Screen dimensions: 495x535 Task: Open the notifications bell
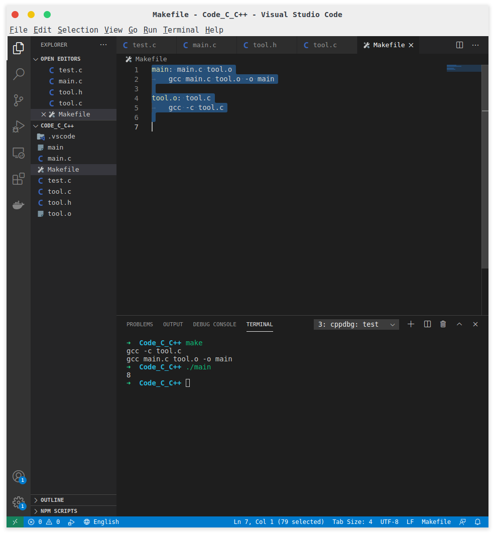tap(477, 521)
